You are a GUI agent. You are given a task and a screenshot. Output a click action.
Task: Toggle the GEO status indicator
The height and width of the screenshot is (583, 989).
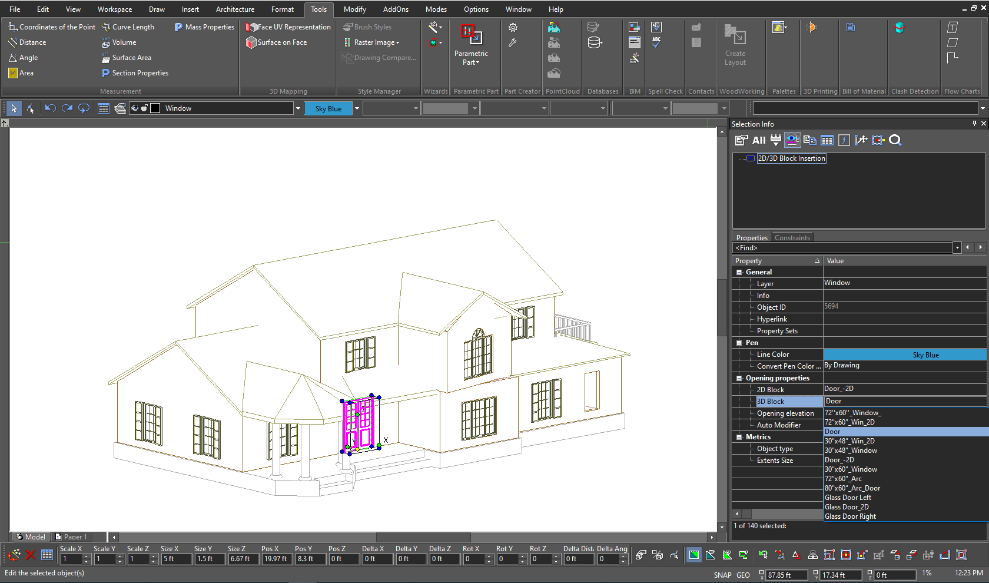coord(743,575)
